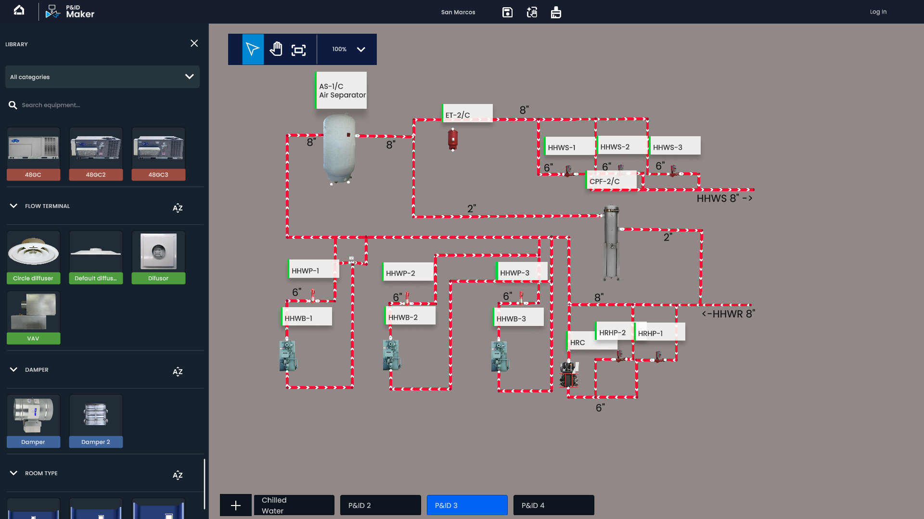The height and width of the screenshot is (519, 924).
Task: Activate the hand pan tool
Action: (x=276, y=49)
